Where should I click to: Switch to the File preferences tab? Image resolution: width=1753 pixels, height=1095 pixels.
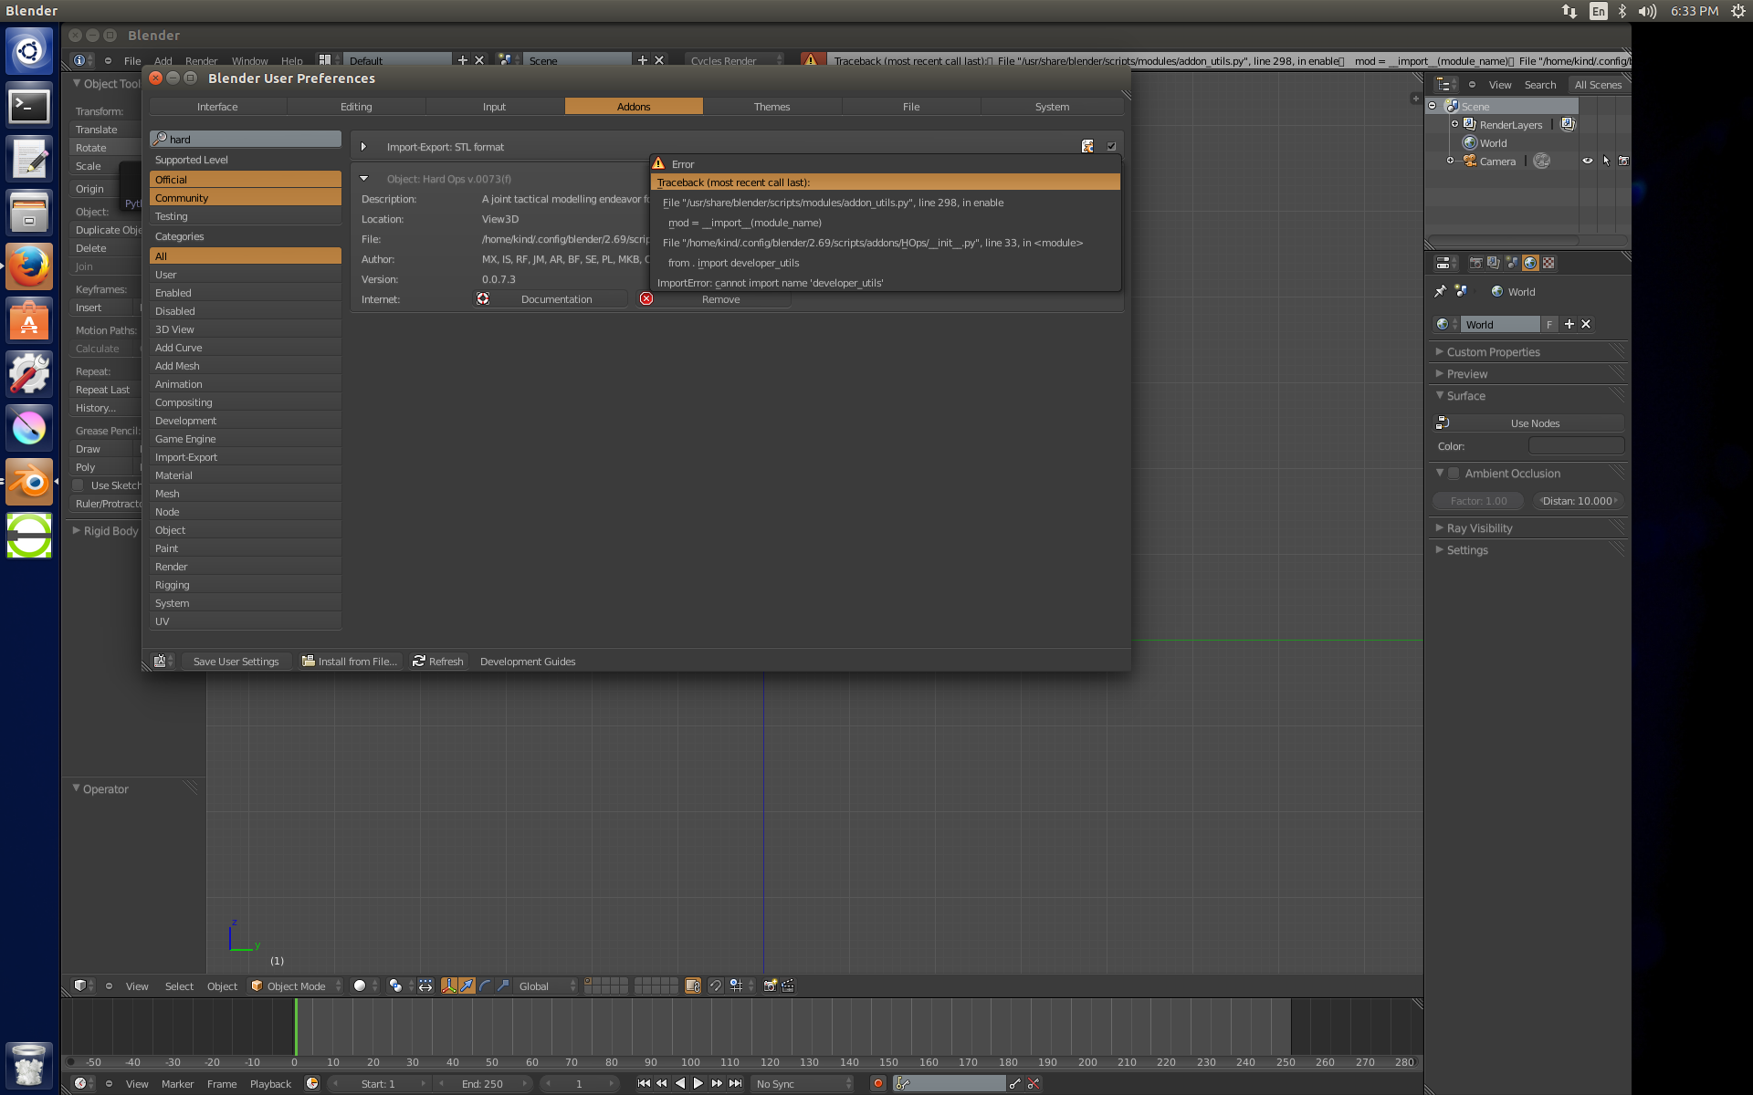point(911,107)
